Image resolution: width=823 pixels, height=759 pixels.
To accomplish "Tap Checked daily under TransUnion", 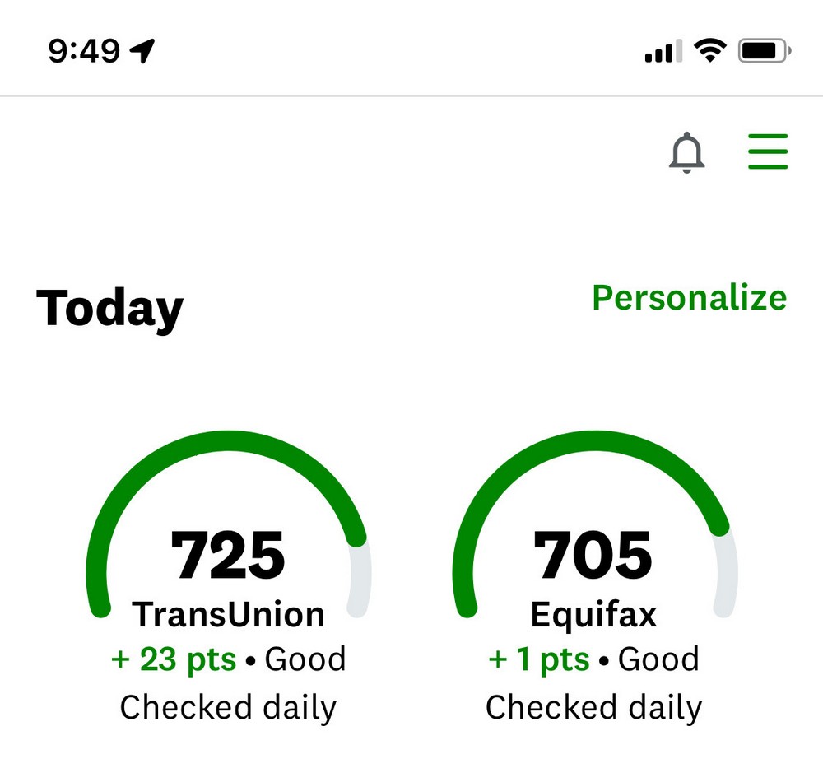I will [x=228, y=707].
